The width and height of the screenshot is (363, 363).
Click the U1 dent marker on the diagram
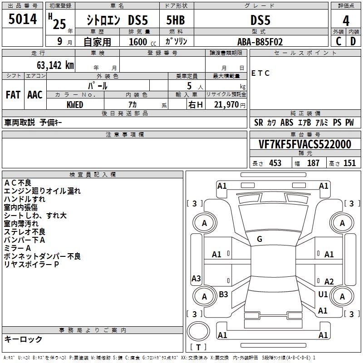pyautogui.click(x=323, y=294)
